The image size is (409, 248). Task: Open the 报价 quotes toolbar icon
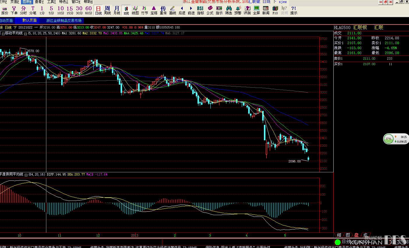coord(5,10)
